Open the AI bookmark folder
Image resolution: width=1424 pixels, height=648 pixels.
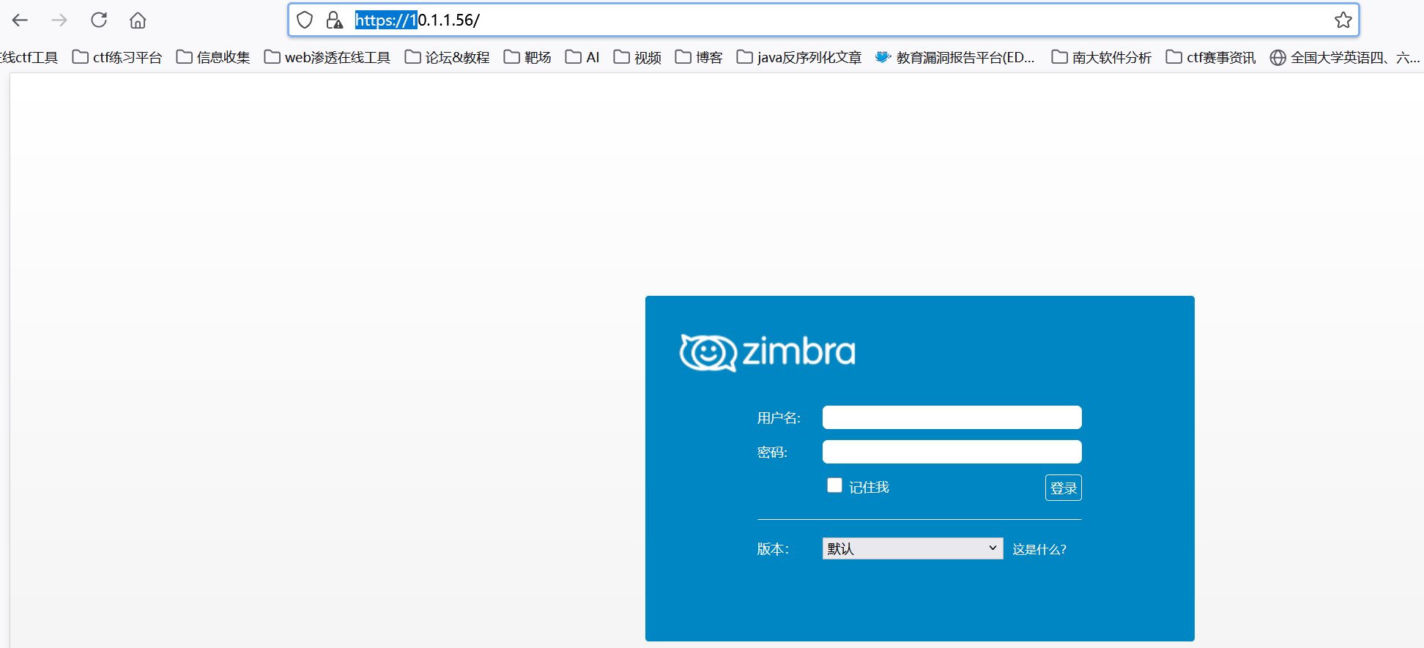click(x=582, y=57)
